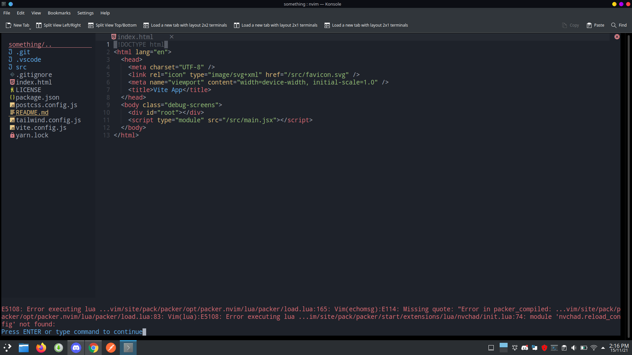
Task: Open a New Tab in Konsole
Action: coord(18,25)
